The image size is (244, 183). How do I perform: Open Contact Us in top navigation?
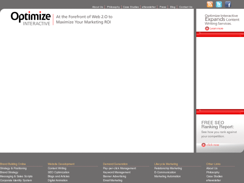pos(186,7)
